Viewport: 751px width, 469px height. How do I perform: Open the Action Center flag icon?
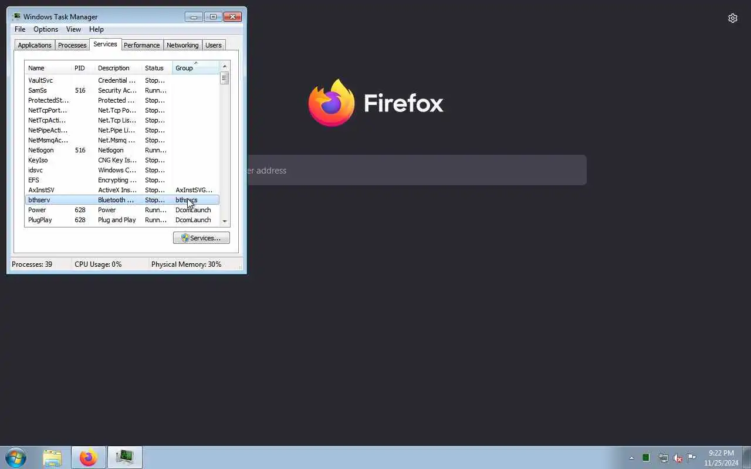coord(692,458)
